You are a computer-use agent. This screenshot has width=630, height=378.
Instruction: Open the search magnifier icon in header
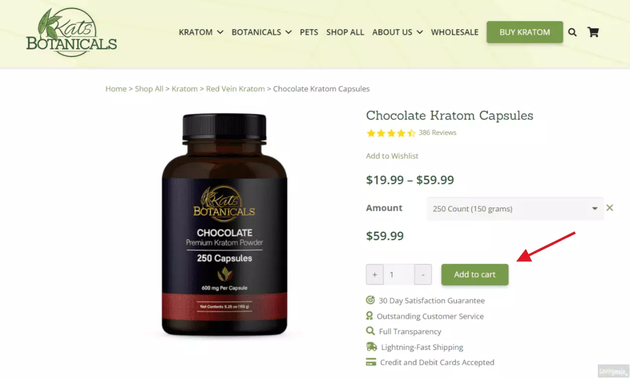pyautogui.click(x=572, y=32)
